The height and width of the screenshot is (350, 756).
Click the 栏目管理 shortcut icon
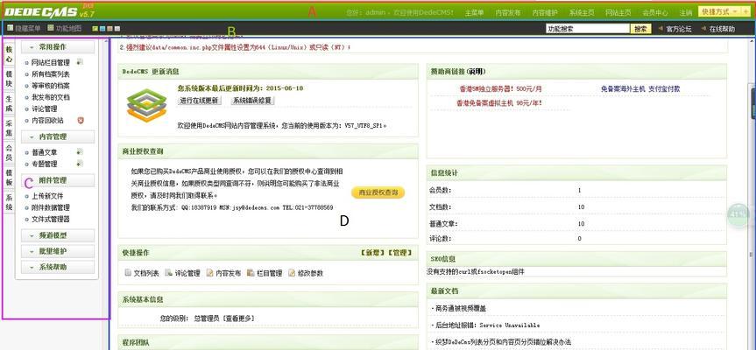click(251, 272)
